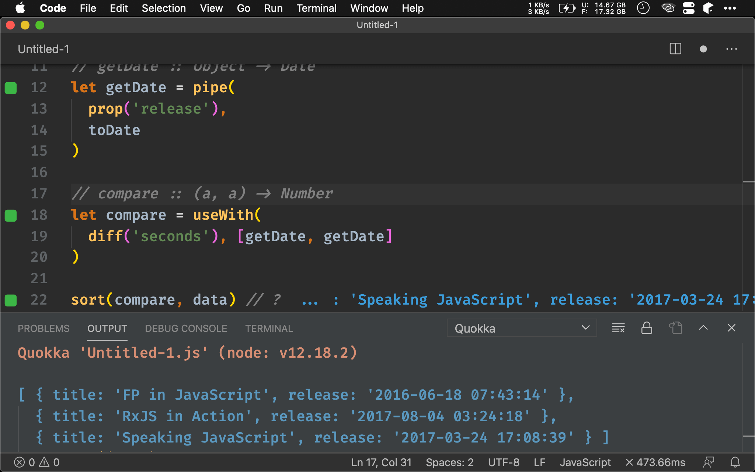Viewport: 755px width, 472px height.
Task: Open the output log in an editor
Action: 675,328
